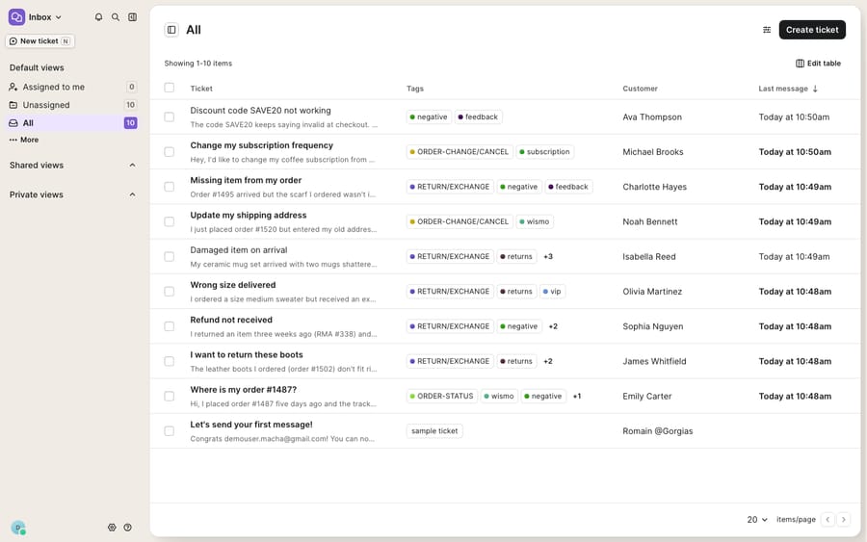Click the Gorgias logo icon

pyautogui.click(x=16, y=17)
